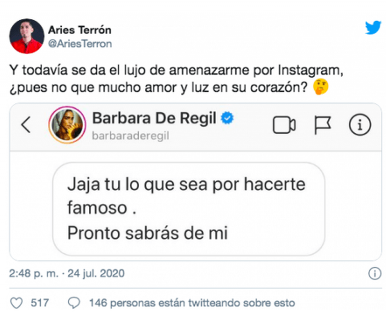This screenshot has height=315, width=386.
Task: Open the @AriesTerron handle link
Action: [80, 44]
